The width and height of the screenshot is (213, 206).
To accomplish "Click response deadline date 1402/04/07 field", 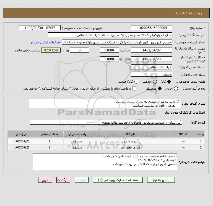I will tap(152, 50).
